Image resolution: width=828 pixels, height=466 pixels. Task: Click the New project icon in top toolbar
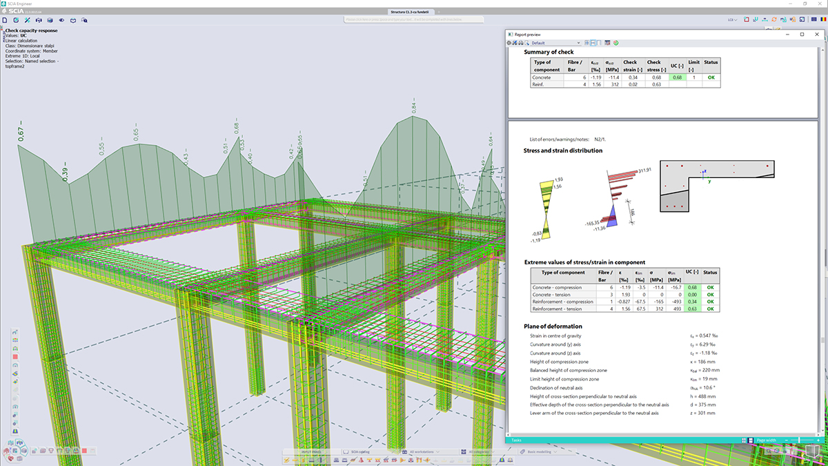(x=6, y=21)
